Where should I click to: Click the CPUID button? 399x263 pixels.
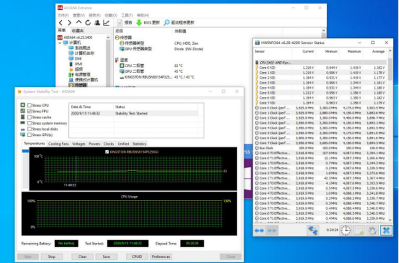click(137, 256)
